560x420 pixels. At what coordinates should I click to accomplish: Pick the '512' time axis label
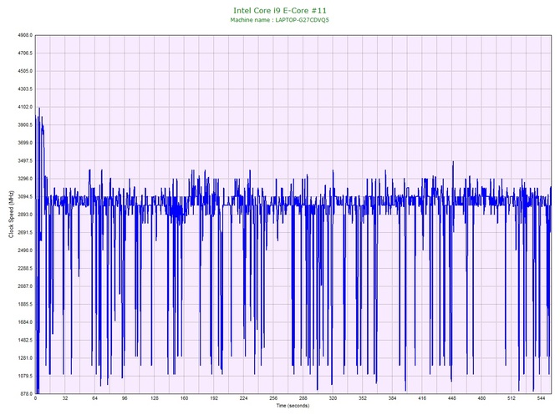pos(512,398)
